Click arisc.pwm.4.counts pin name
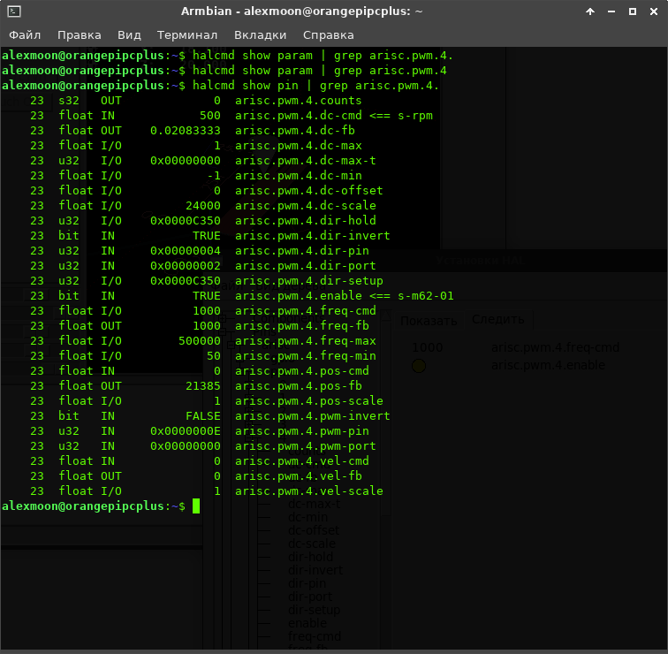 299,101
